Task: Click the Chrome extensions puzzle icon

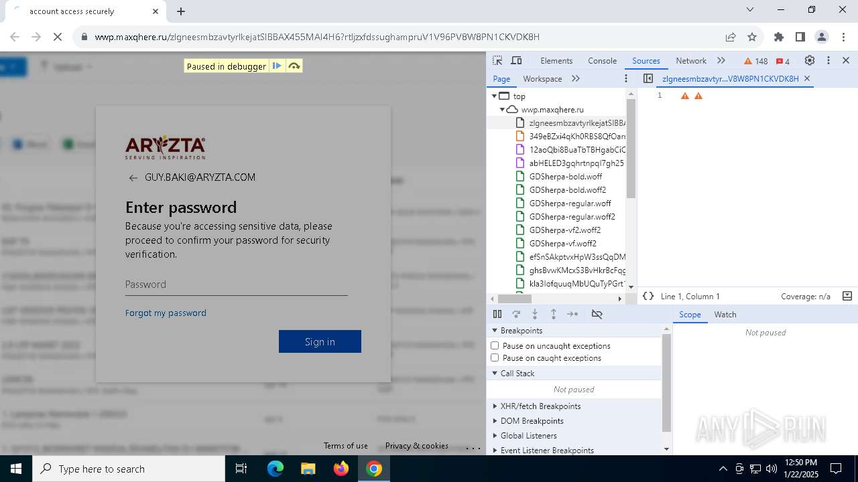Action: coord(779,37)
